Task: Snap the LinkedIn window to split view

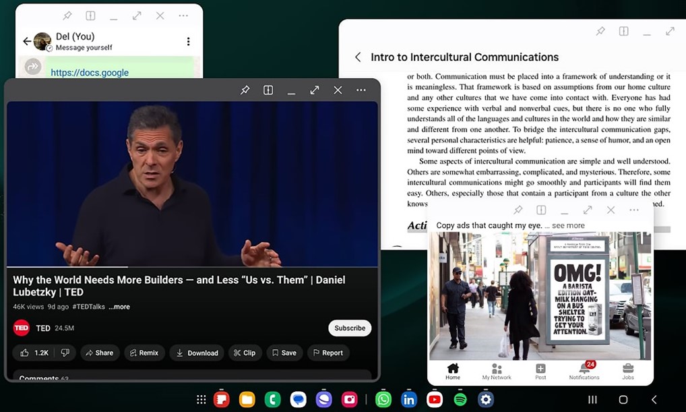Action: [x=541, y=210]
